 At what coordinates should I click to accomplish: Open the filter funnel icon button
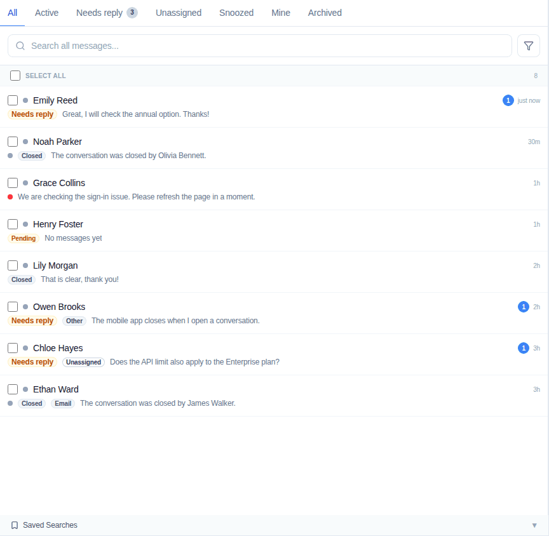pos(528,46)
